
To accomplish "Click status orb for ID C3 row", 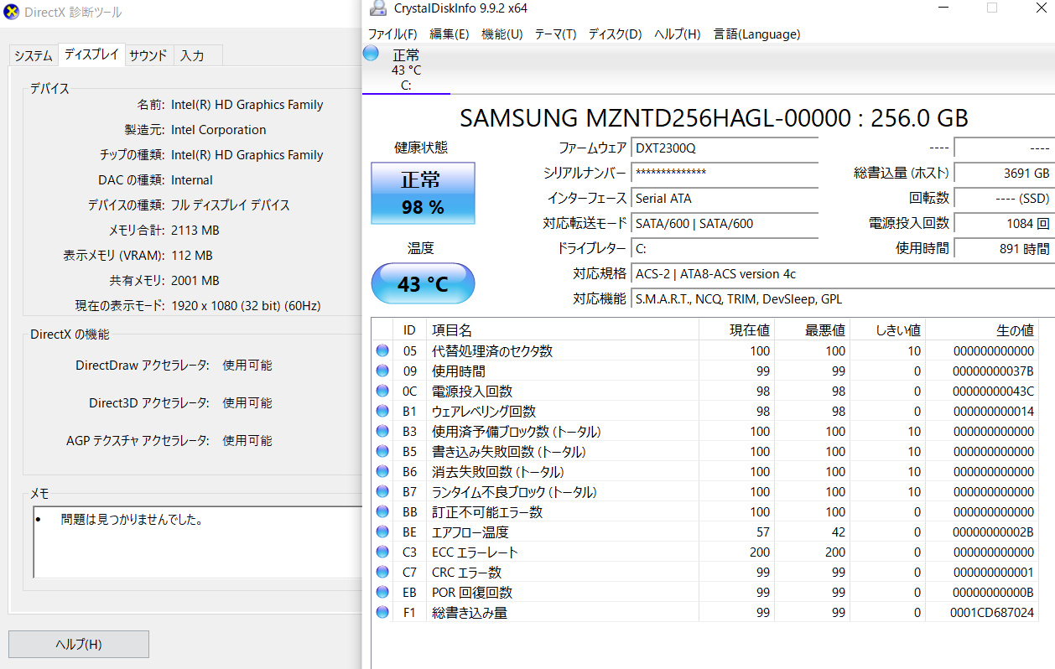I will click(382, 552).
